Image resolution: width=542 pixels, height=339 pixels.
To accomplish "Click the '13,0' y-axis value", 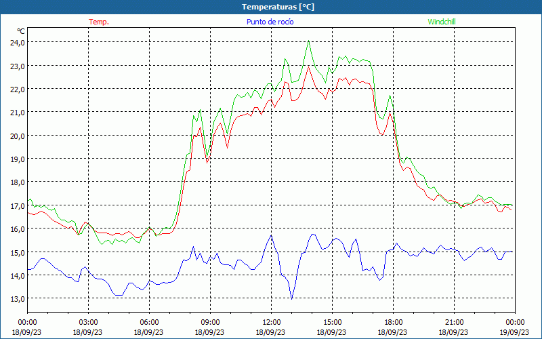I will point(17,299).
